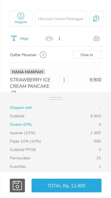Image resolution: width=111 pixels, height=198 pixels.
Task: Open the Diskon (0%) link
Action: [21, 124]
